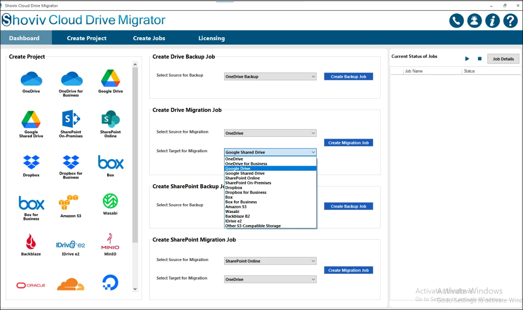Screen dimensions: 523x310
Task: Select Amazon S3 from dropdown list
Action: pos(270,207)
